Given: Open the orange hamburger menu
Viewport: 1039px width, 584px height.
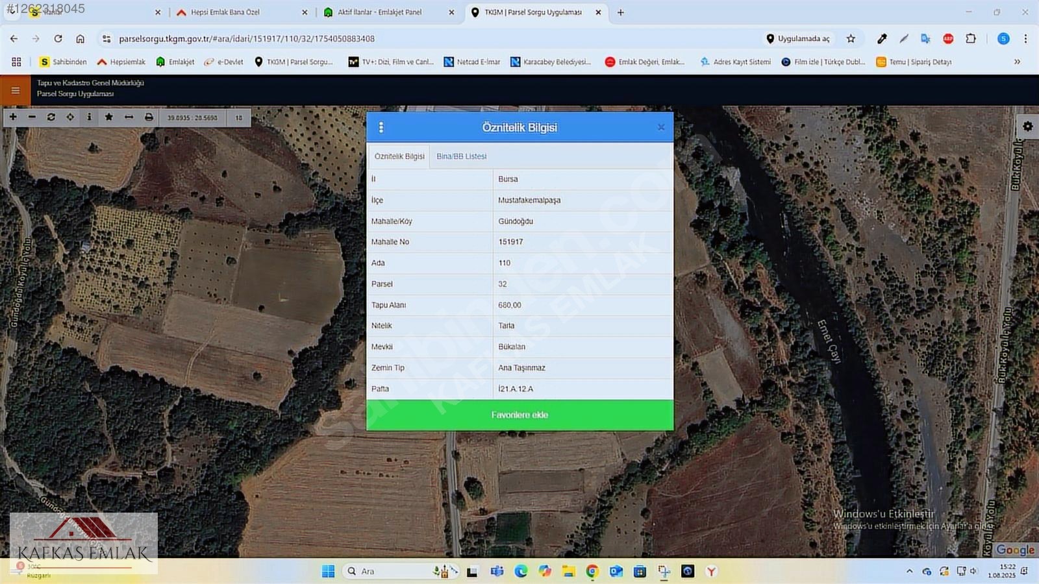Looking at the screenshot, I should point(16,91).
